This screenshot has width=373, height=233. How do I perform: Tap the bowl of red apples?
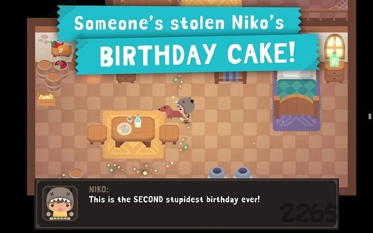[x=61, y=65]
